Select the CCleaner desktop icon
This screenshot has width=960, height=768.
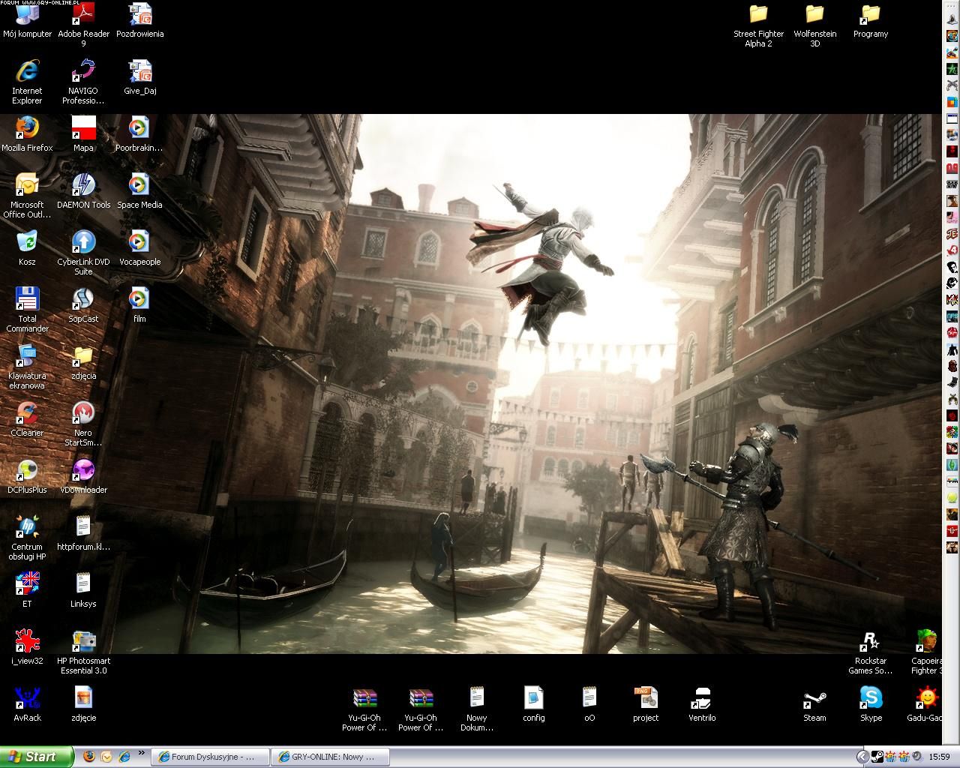coord(27,414)
